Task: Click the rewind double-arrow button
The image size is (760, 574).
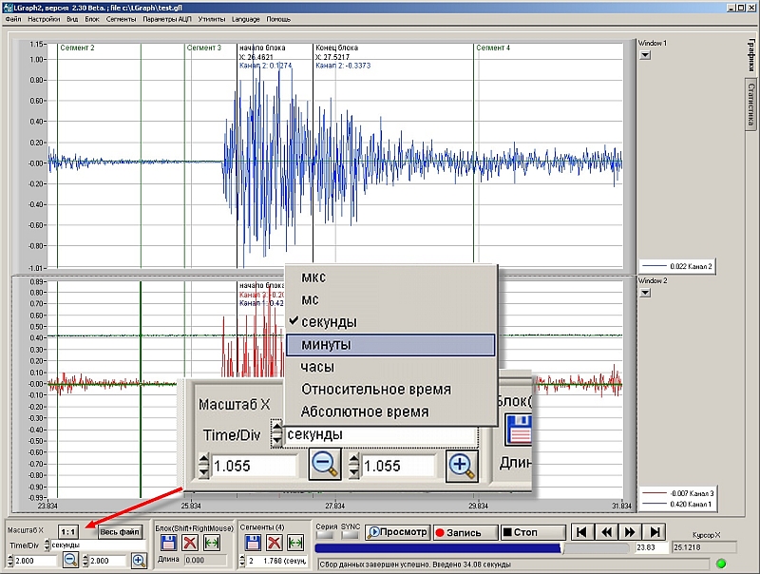Action: pyautogui.click(x=606, y=532)
